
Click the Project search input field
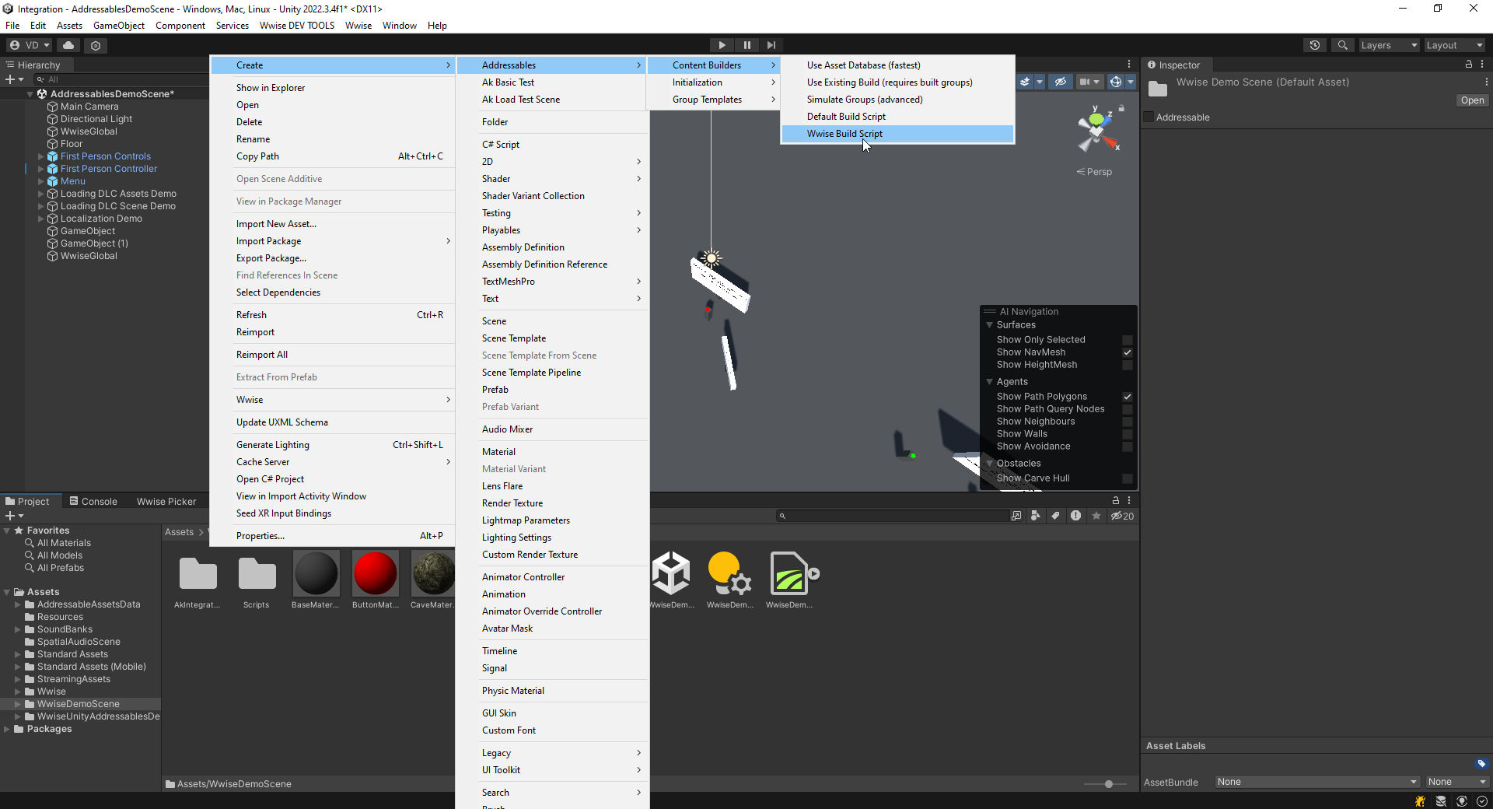pyautogui.click(x=894, y=516)
